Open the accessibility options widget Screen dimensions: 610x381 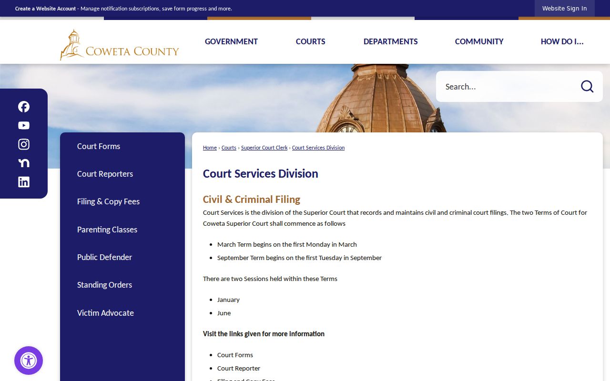coord(29,361)
